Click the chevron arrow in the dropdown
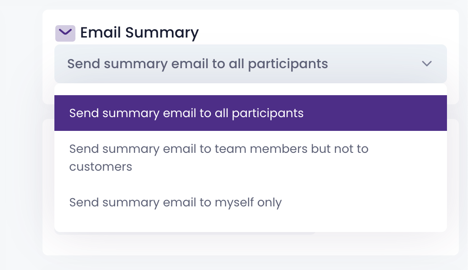Image resolution: width=468 pixels, height=270 pixels. [427, 64]
